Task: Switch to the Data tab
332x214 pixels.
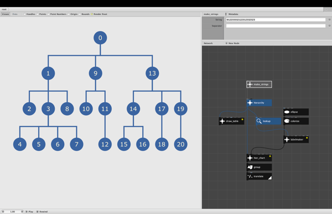Action: click(15, 14)
